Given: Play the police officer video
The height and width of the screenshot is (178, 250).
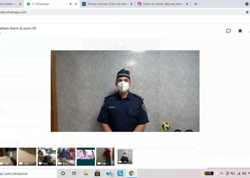Looking at the screenshot, I should [x=125, y=91].
